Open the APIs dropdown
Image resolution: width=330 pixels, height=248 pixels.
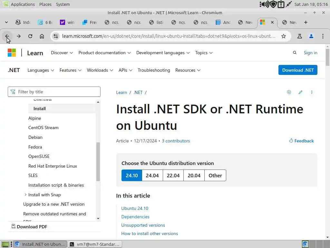pyautogui.click(x=125, y=70)
